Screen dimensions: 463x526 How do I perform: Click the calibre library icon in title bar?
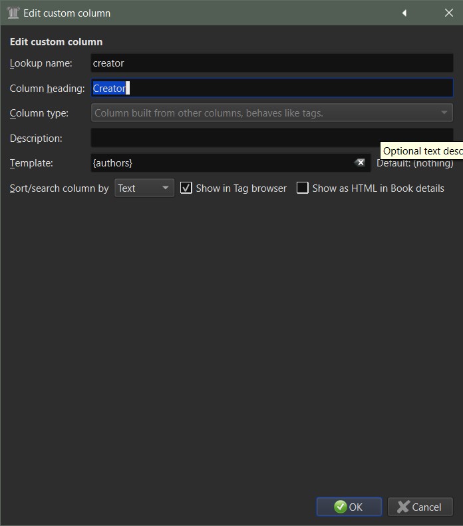[13, 13]
